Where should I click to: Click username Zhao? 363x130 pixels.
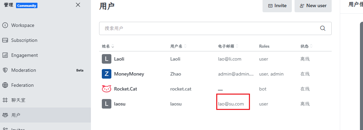click(176, 74)
